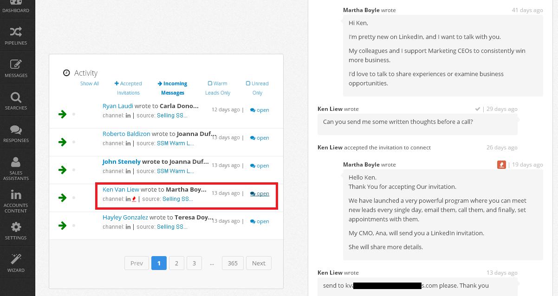Click LinkedIn channel icon in Ryan Laudi row

pyautogui.click(x=128, y=116)
